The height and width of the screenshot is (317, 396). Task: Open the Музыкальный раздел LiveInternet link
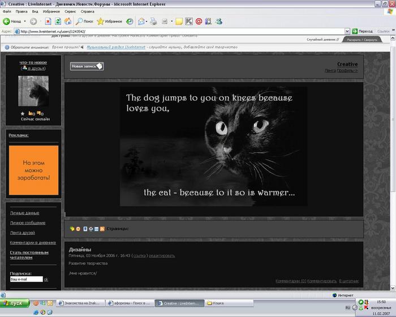(x=116, y=48)
